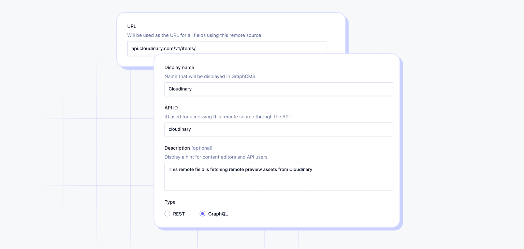Click the Description text area
Screen dimensions: 524x249
click(x=279, y=177)
